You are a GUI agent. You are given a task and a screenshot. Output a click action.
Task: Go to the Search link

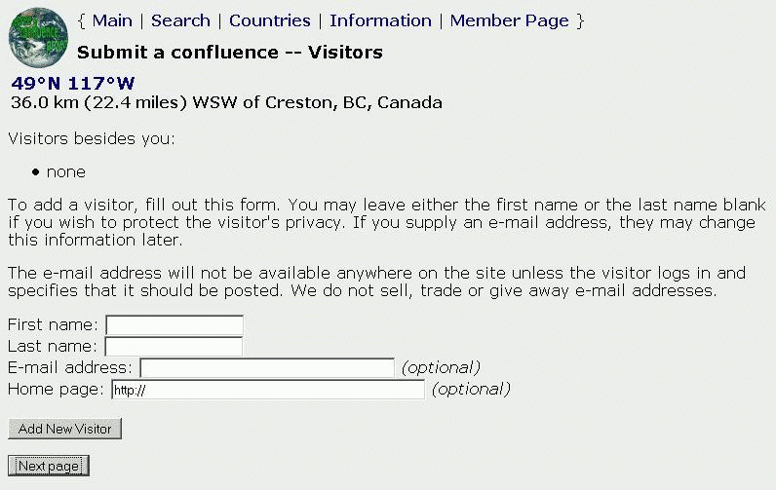click(x=180, y=20)
